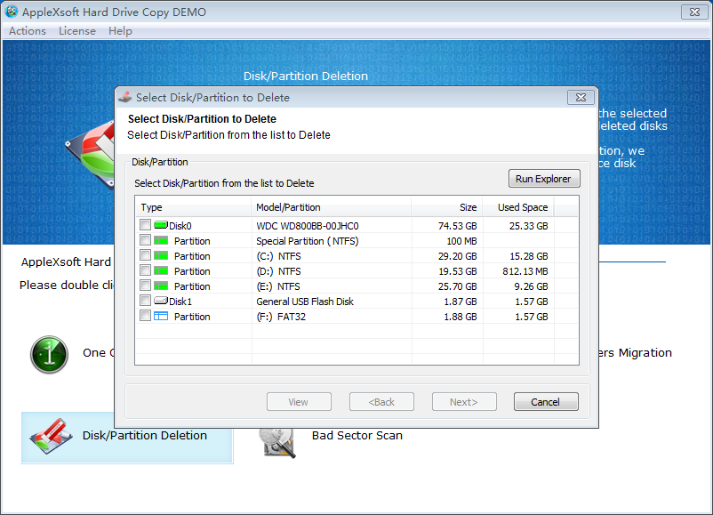Image resolution: width=713 pixels, height=515 pixels.
Task: Click the 9.26 GB used space cell
Action: click(531, 286)
